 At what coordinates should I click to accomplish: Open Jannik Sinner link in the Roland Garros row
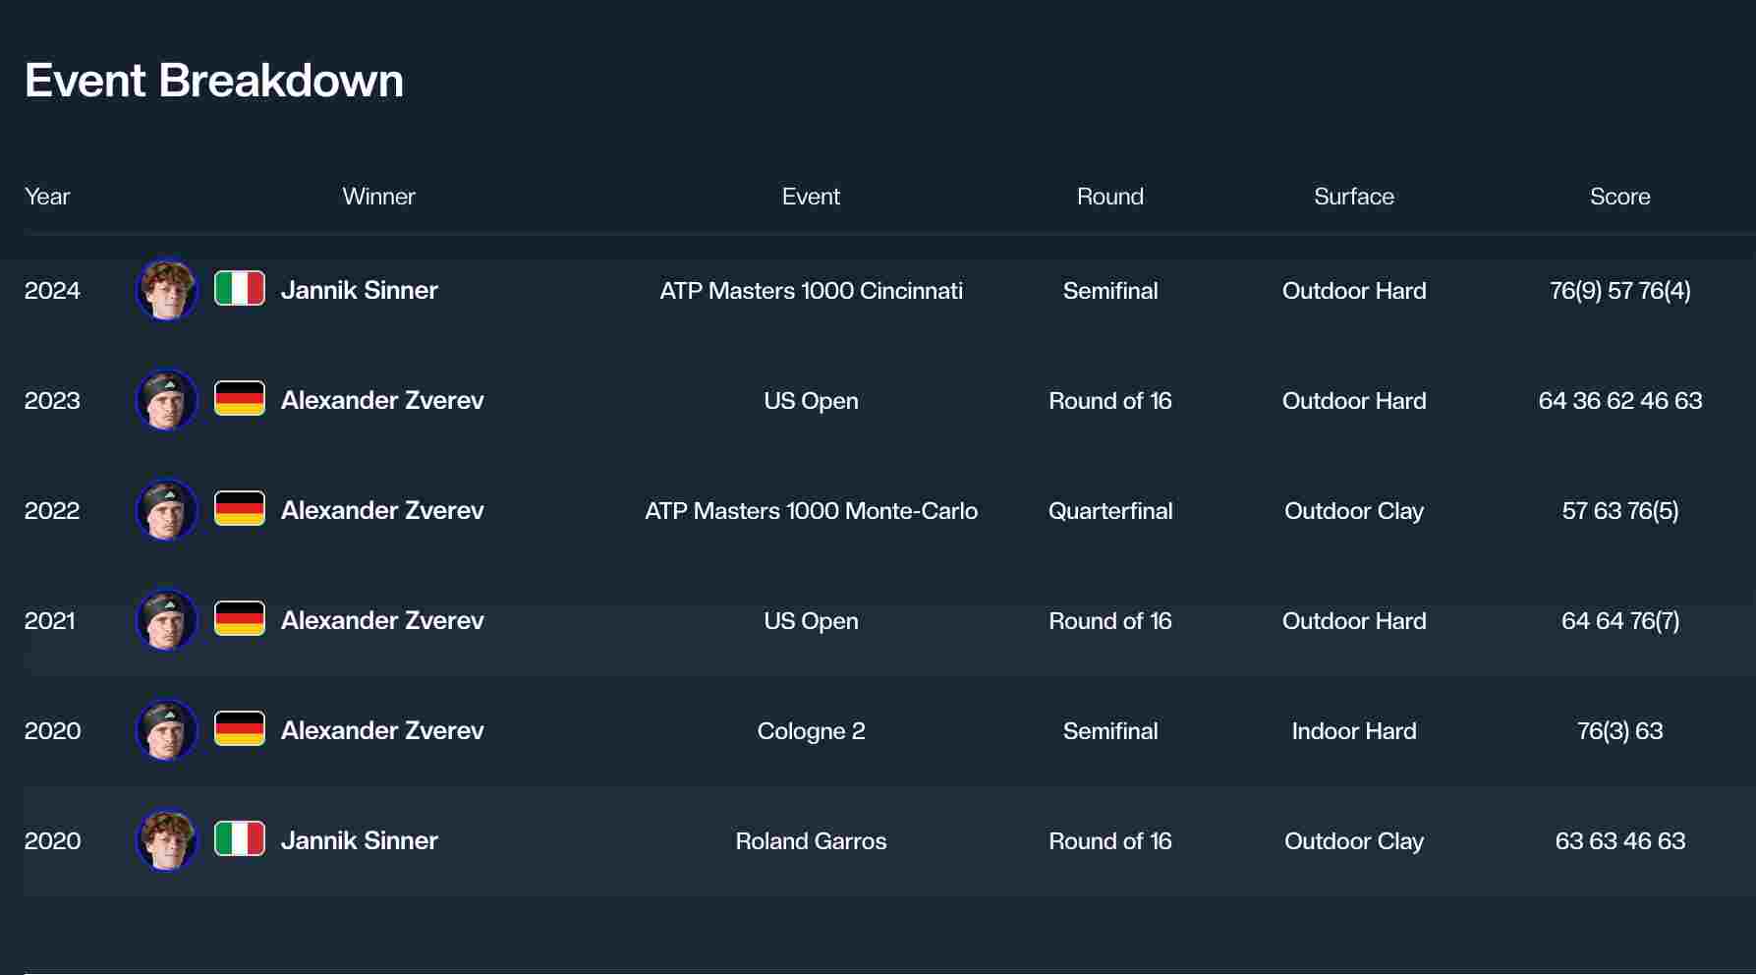point(359,840)
